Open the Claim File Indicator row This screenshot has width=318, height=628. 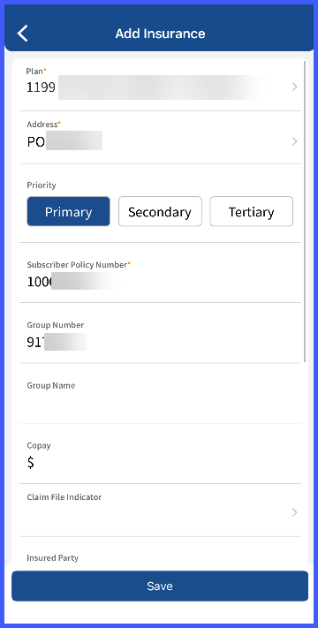coord(160,510)
